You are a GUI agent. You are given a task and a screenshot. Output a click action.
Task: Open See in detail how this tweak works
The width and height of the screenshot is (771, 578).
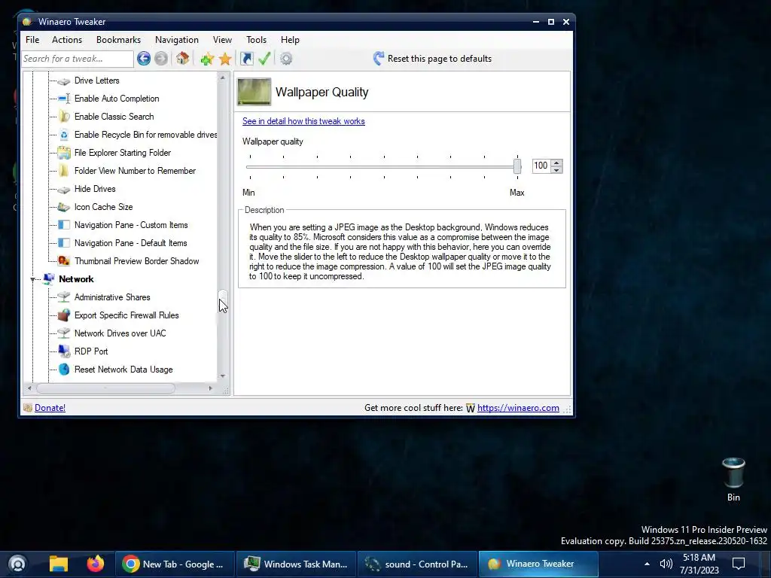point(303,121)
